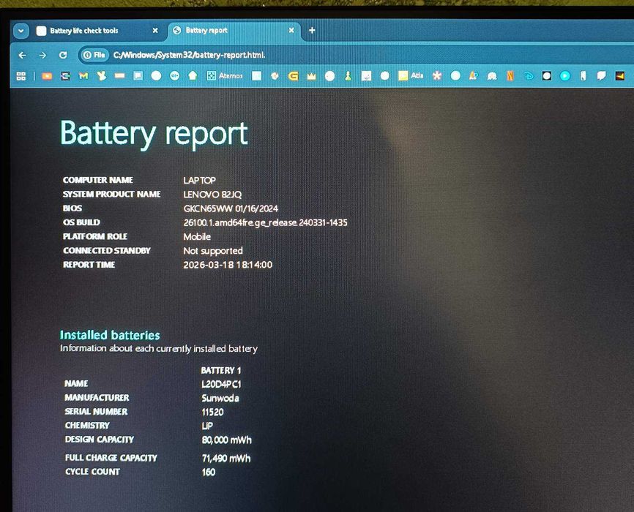Viewport: 634px width, 512px height.
Task: Click the Not supported connected standby value
Action: pyautogui.click(x=213, y=251)
